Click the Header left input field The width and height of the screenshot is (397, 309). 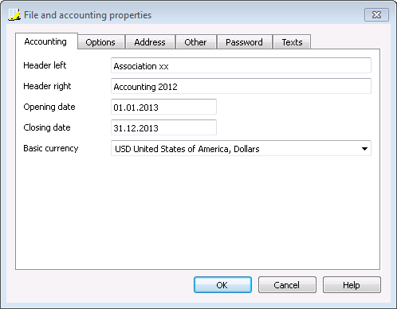point(241,65)
